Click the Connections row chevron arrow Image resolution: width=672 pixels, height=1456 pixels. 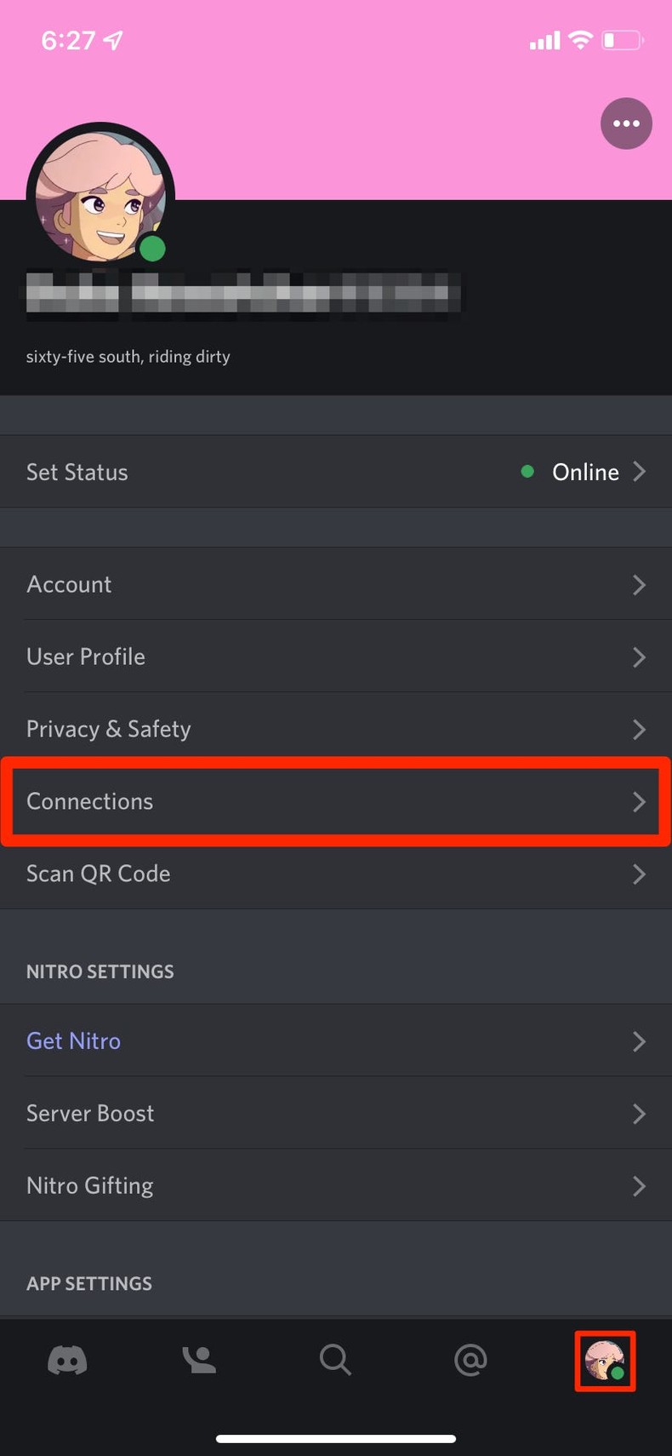pyautogui.click(x=640, y=801)
